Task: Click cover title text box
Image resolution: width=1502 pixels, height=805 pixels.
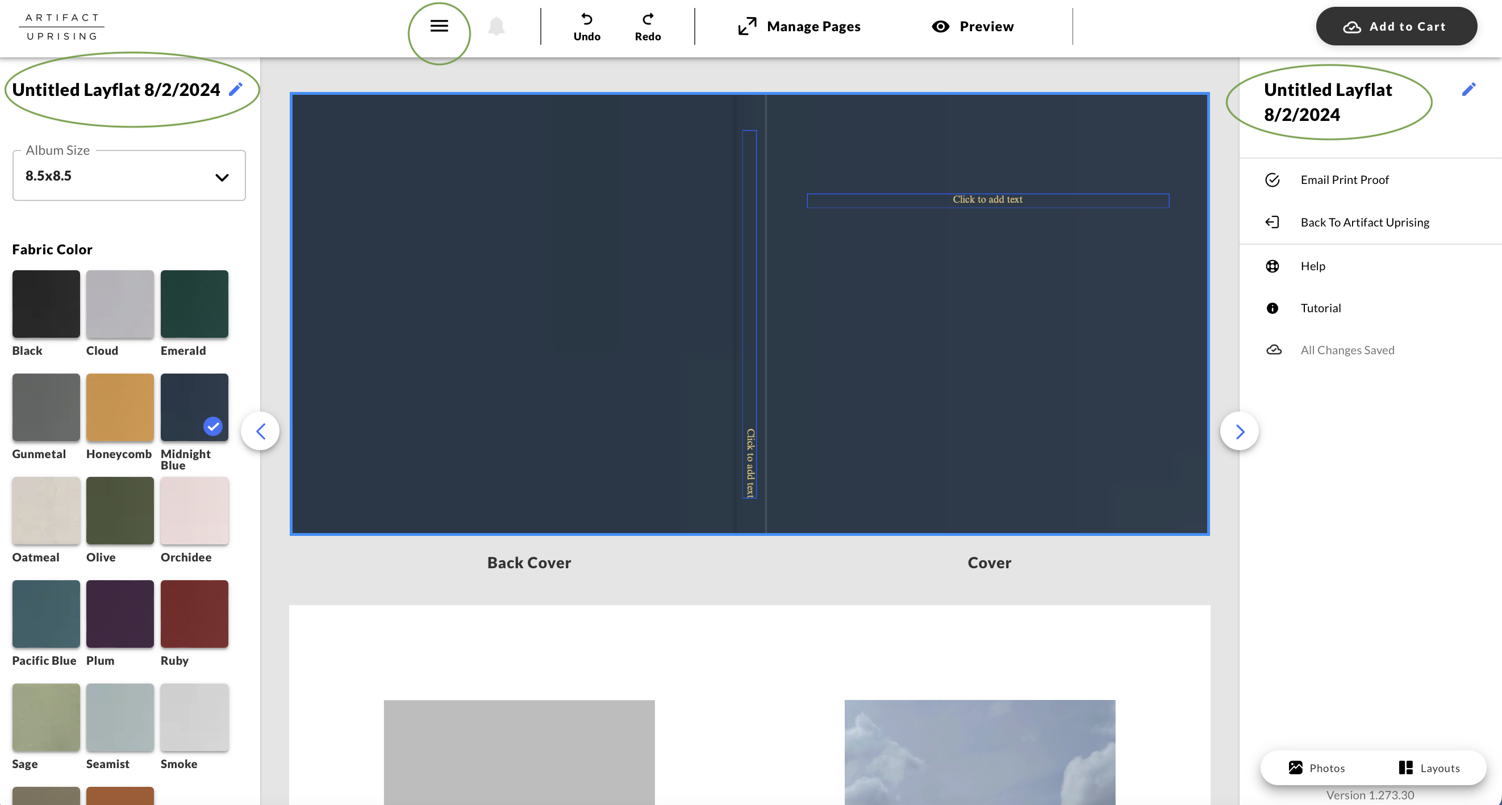Action: click(x=988, y=200)
